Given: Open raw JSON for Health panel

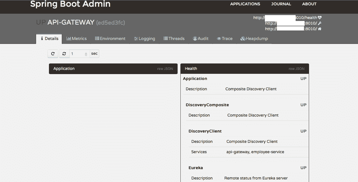Looking at the screenshot, I should click(x=296, y=69).
